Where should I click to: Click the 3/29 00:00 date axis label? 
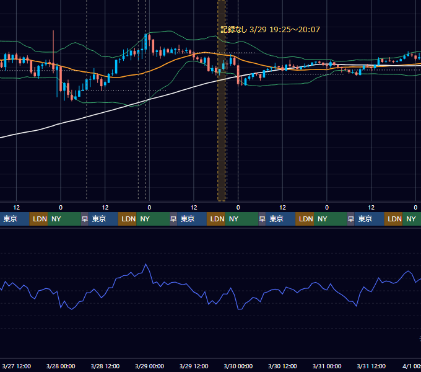click(x=149, y=366)
